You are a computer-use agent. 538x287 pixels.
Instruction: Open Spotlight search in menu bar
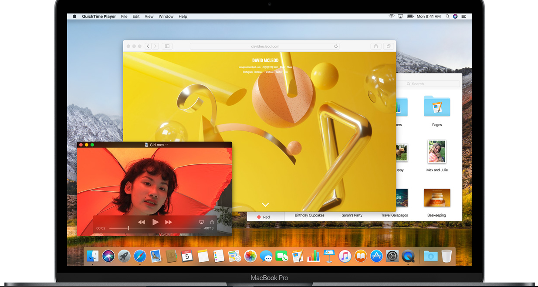pyautogui.click(x=447, y=17)
